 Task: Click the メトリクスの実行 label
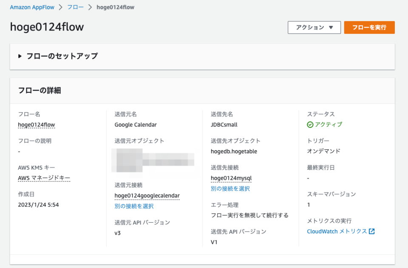(x=329, y=221)
